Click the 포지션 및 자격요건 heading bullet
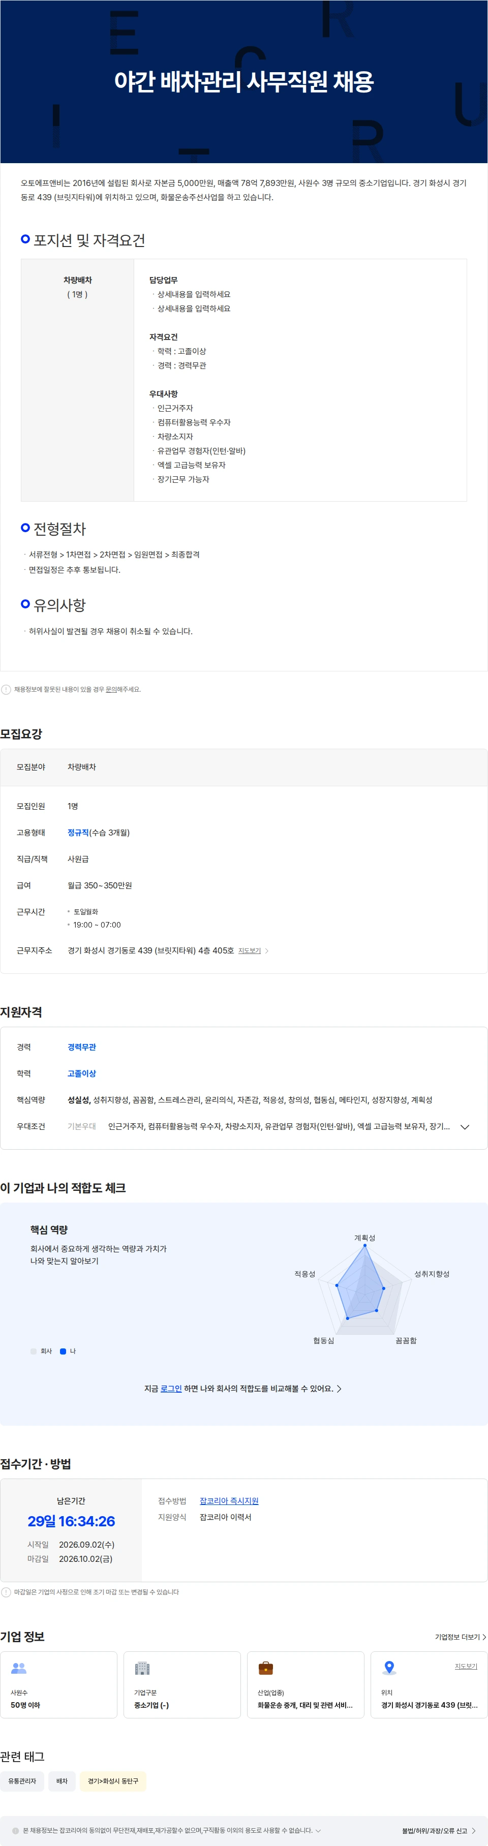Screen dimensions: 488x1846 point(25,239)
